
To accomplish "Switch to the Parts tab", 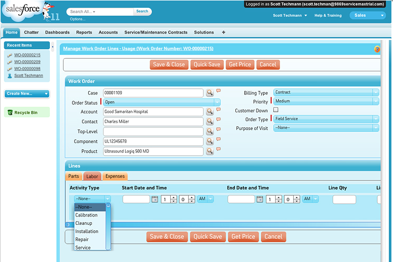I will (x=74, y=176).
